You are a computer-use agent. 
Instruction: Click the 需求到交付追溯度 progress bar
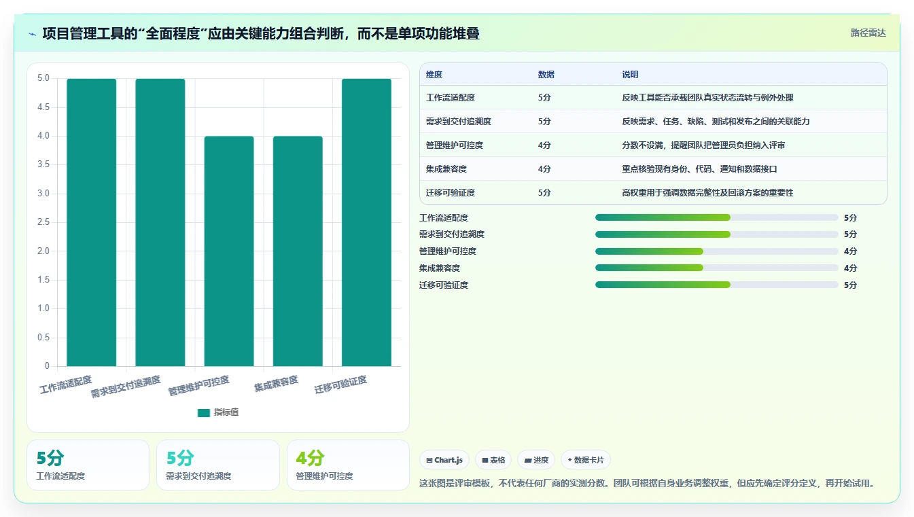pyautogui.click(x=717, y=234)
